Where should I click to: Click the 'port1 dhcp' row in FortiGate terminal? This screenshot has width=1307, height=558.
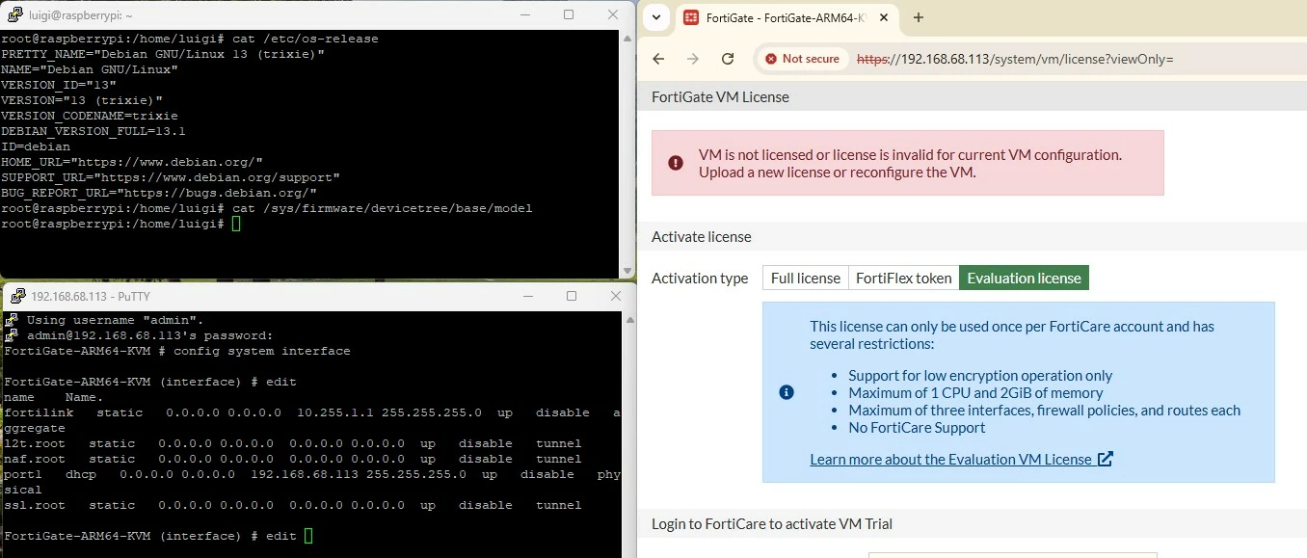[x=312, y=482]
